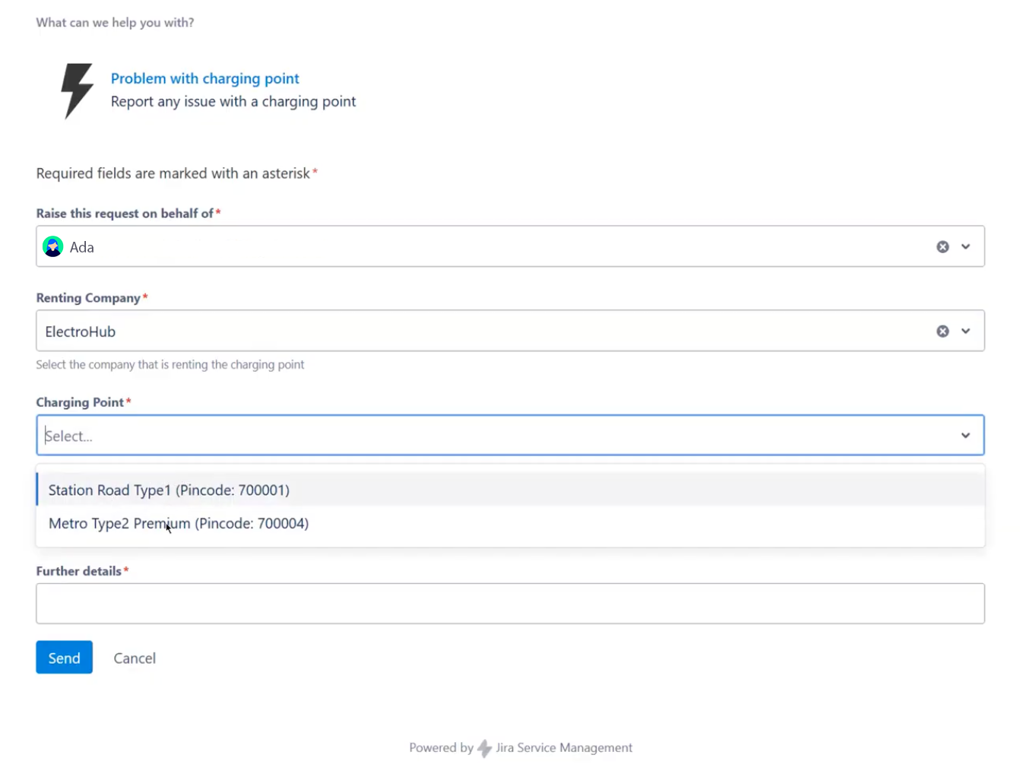Open the 'Raise this request on behalf of' dropdown

click(x=966, y=246)
